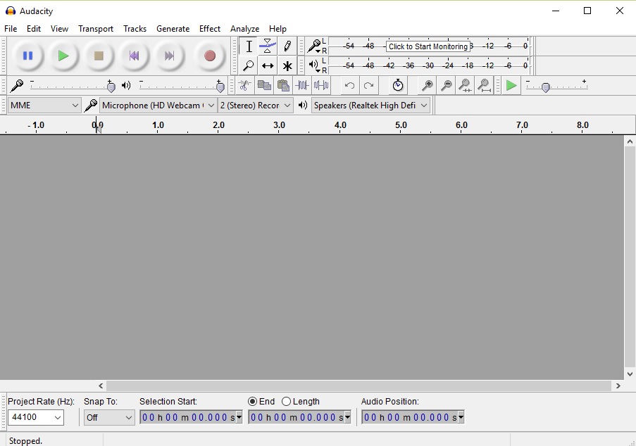Open the Effect menu
The image size is (636, 446).
210,29
